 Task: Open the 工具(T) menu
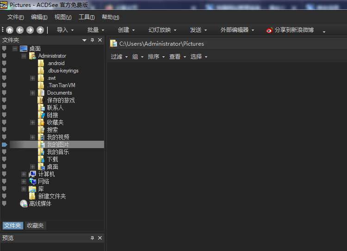[x=87, y=17]
